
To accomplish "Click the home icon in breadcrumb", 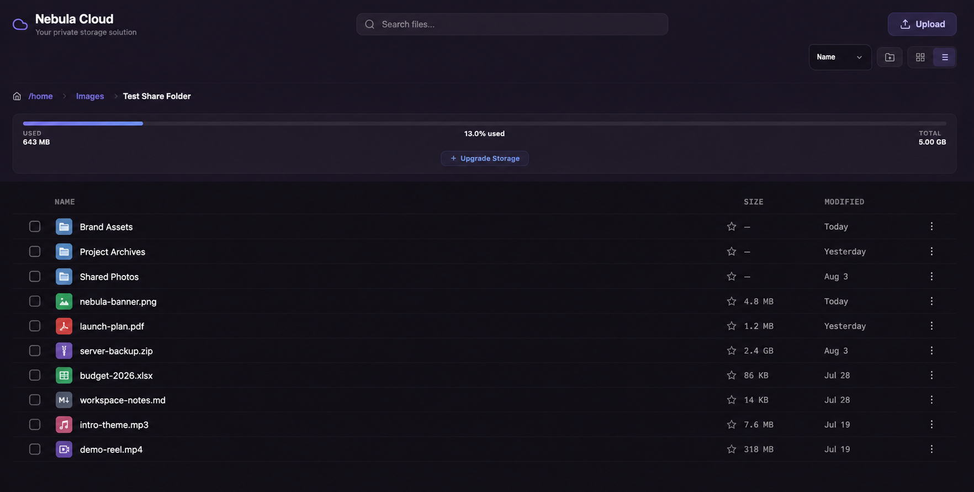I will 17,96.
